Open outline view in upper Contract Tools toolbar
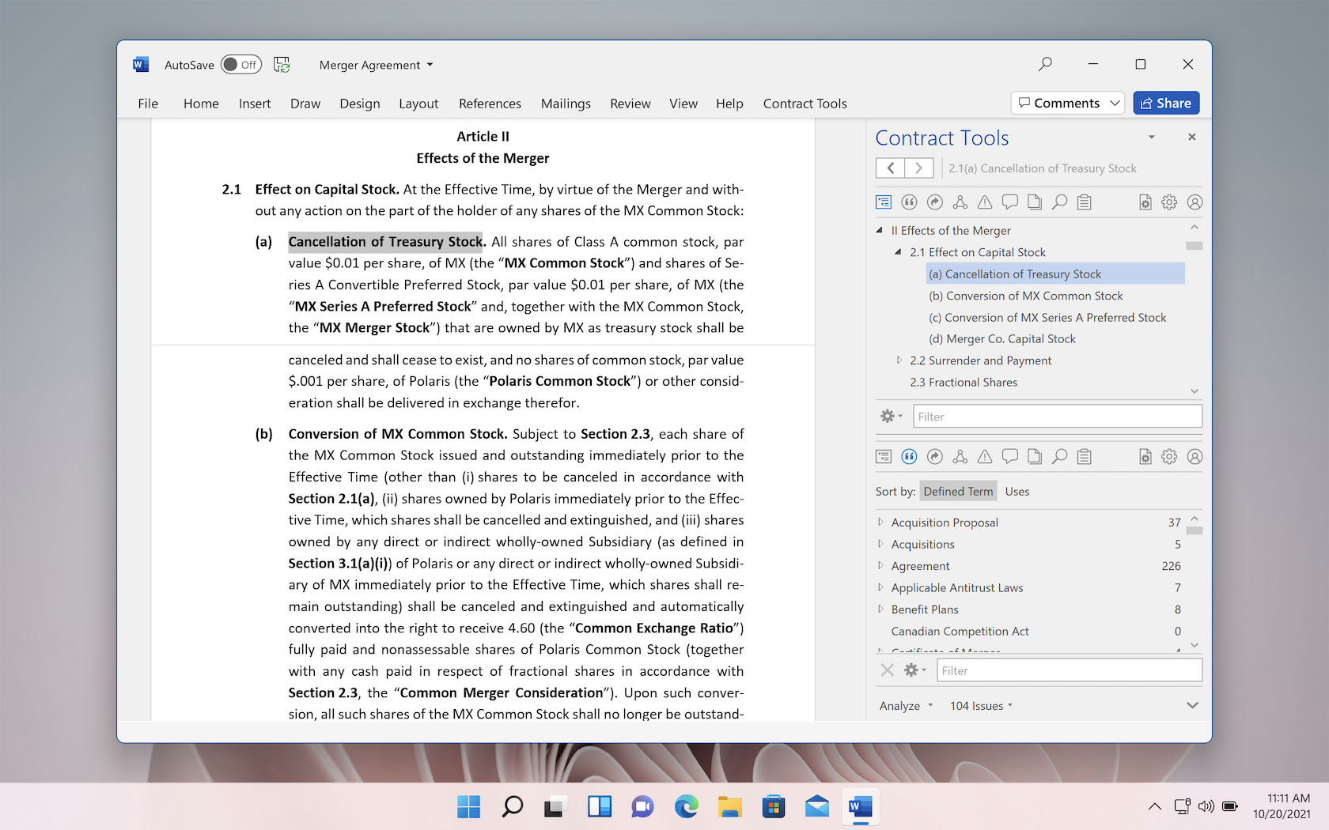Viewport: 1329px width, 830px height. 884,202
